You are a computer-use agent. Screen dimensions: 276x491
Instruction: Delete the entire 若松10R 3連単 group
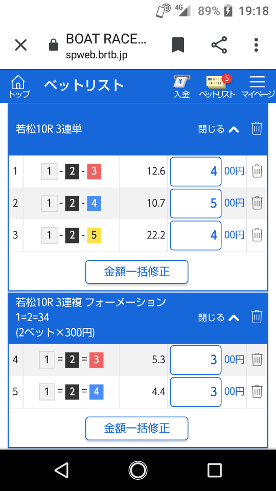click(x=257, y=129)
